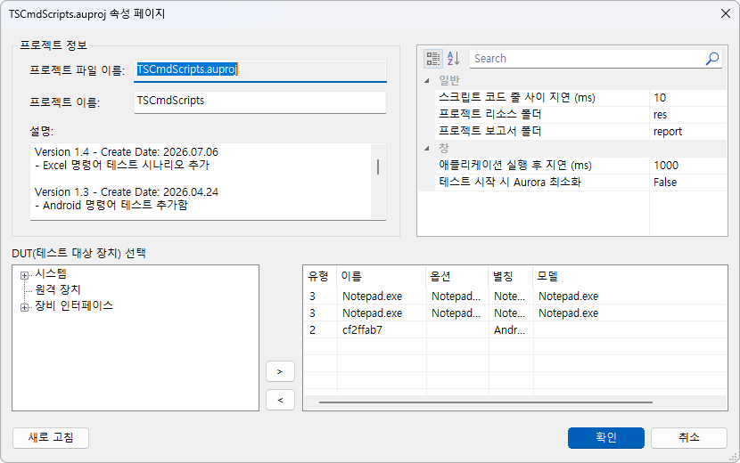Remove device with the < button

point(280,400)
